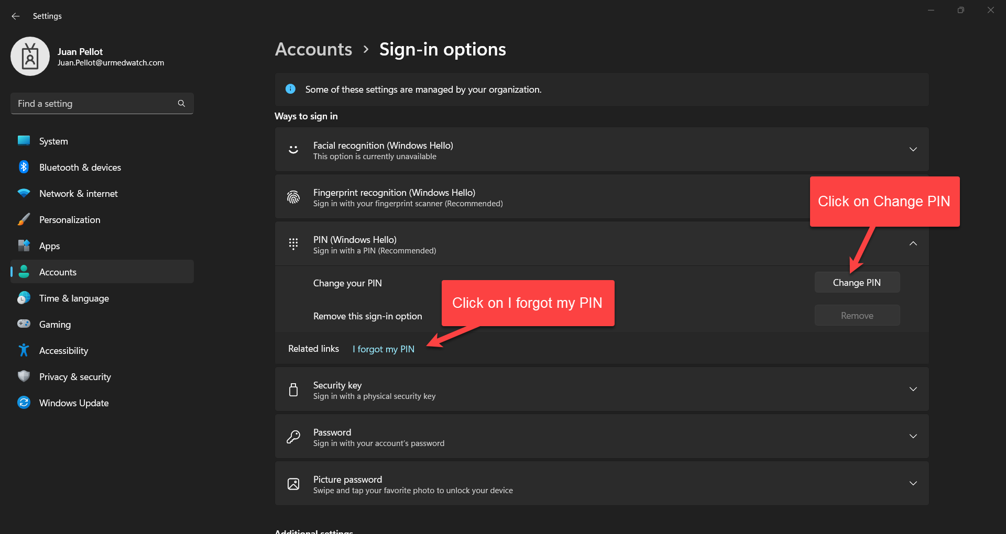1006x534 pixels.
Task: Click the I forgot my PIN link
Action: pyautogui.click(x=383, y=349)
